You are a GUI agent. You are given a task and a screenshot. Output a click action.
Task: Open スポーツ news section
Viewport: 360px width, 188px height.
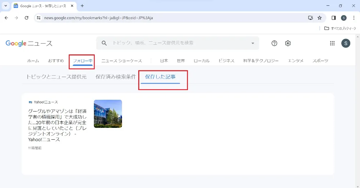click(x=320, y=61)
